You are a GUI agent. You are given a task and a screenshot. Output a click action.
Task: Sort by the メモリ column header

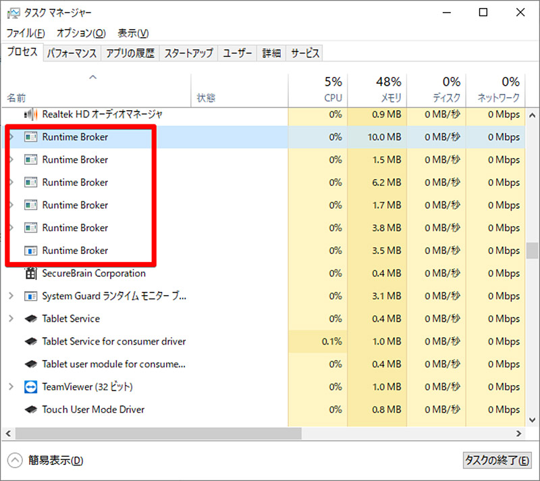(377, 91)
